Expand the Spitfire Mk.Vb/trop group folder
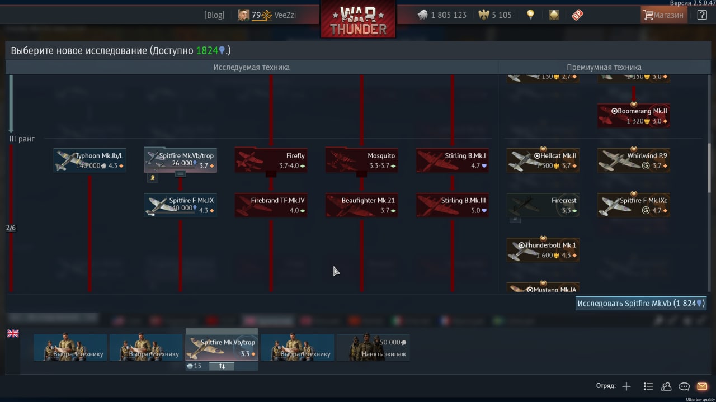The height and width of the screenshot is (402, 716). coord(180,174)
